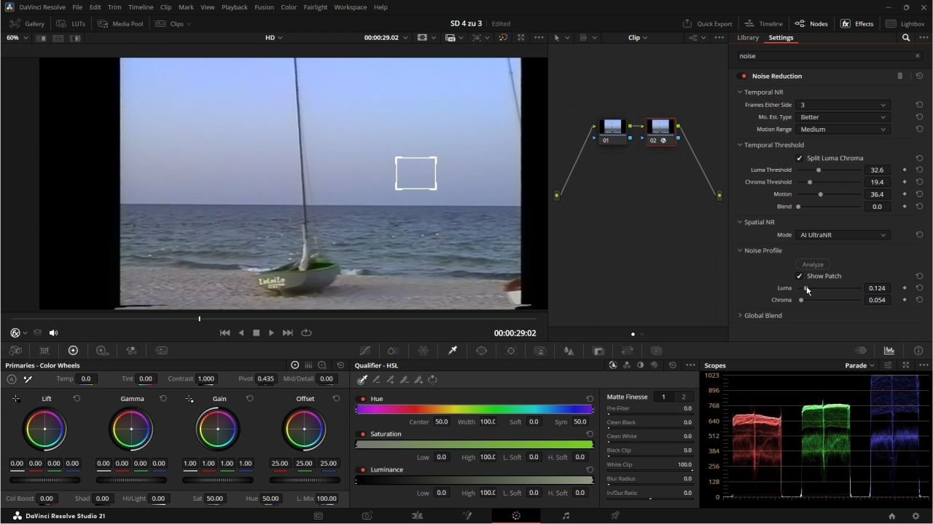Open the Fusion menu

264,7
